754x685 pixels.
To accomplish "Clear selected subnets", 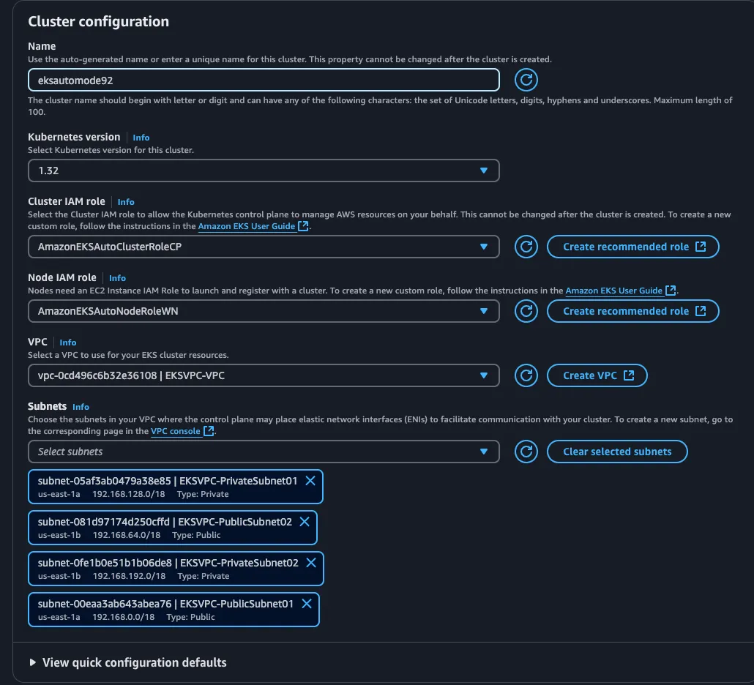I will tap(617, 452).
